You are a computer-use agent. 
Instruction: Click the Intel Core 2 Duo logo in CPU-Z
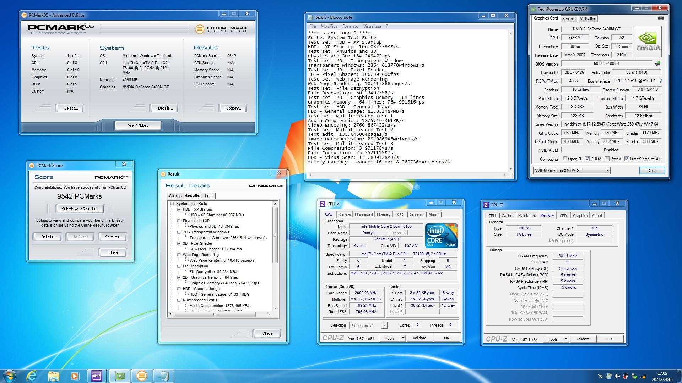click(x=442, y=235)
